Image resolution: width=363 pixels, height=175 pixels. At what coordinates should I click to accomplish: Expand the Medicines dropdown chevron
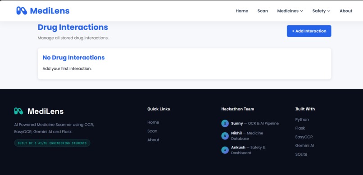coord(302,11)
